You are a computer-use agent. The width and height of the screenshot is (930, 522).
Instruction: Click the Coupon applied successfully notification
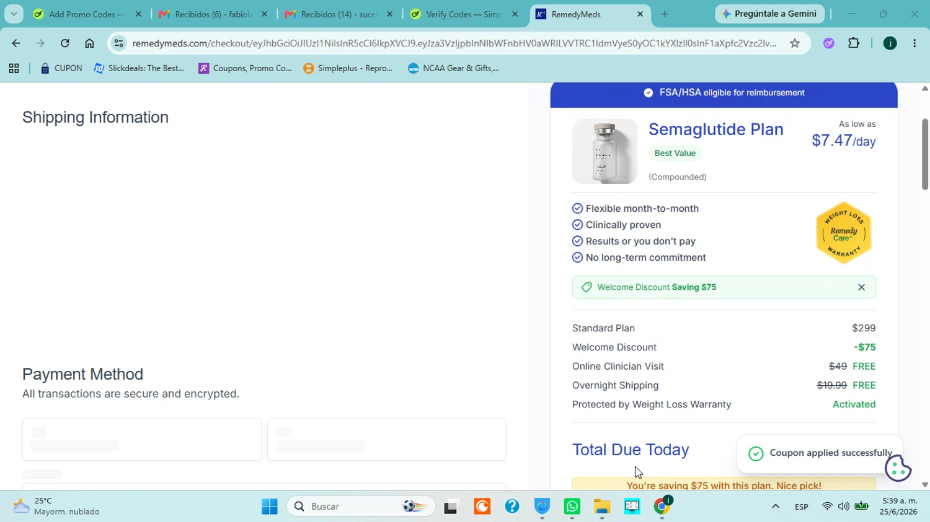(818, 453)
